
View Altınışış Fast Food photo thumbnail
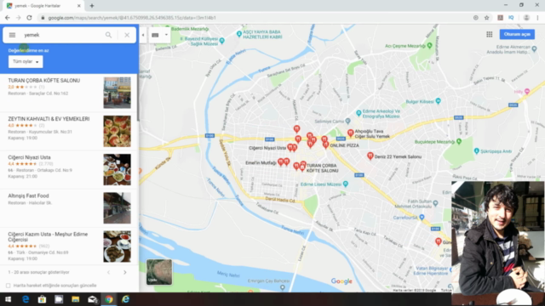point(118,208)
